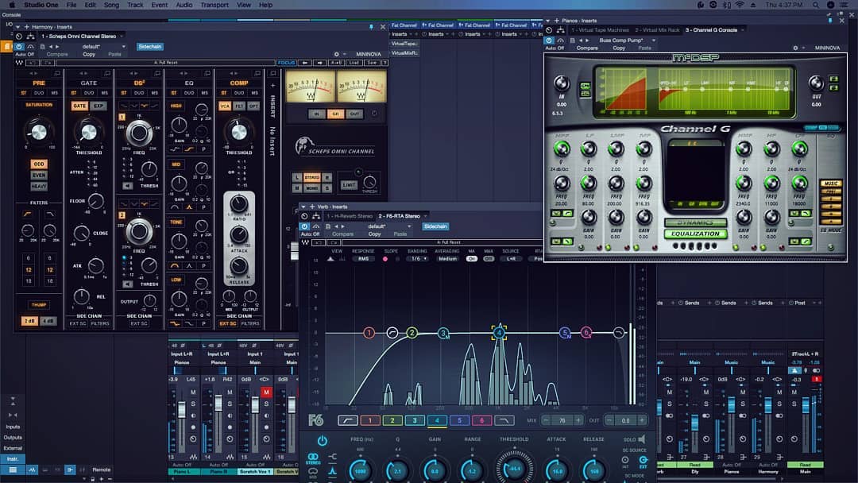The image size is (858, 483).
Task: Switch to the 1 - H-Reverb Stereo tab
Action: [x=349, y=216]
